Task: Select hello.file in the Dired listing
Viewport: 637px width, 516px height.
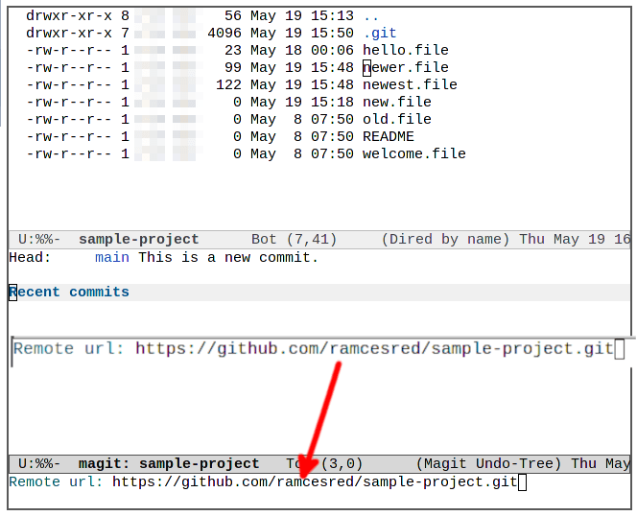Action: [x=406, y=50]
